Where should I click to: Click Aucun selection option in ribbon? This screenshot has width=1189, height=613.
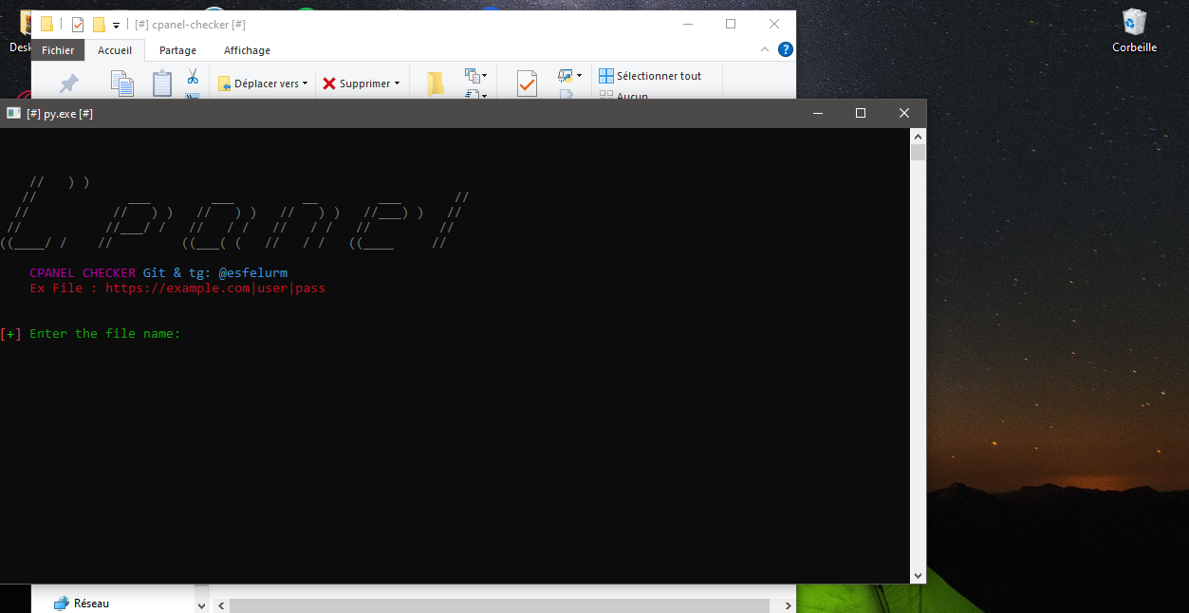pyautogui.click(x=623, y=96)
